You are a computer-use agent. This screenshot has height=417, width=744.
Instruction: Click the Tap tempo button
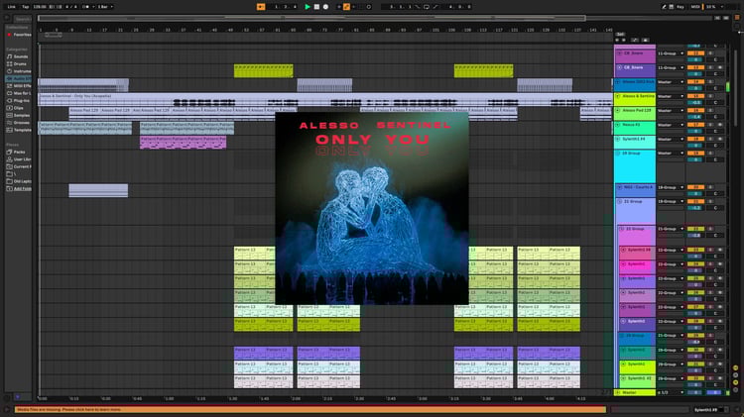tap(26, 7)
